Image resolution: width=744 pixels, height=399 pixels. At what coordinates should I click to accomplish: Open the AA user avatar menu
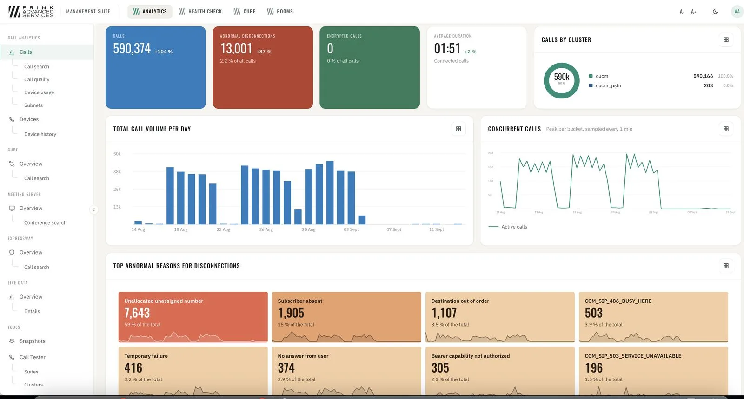point(737,12)
